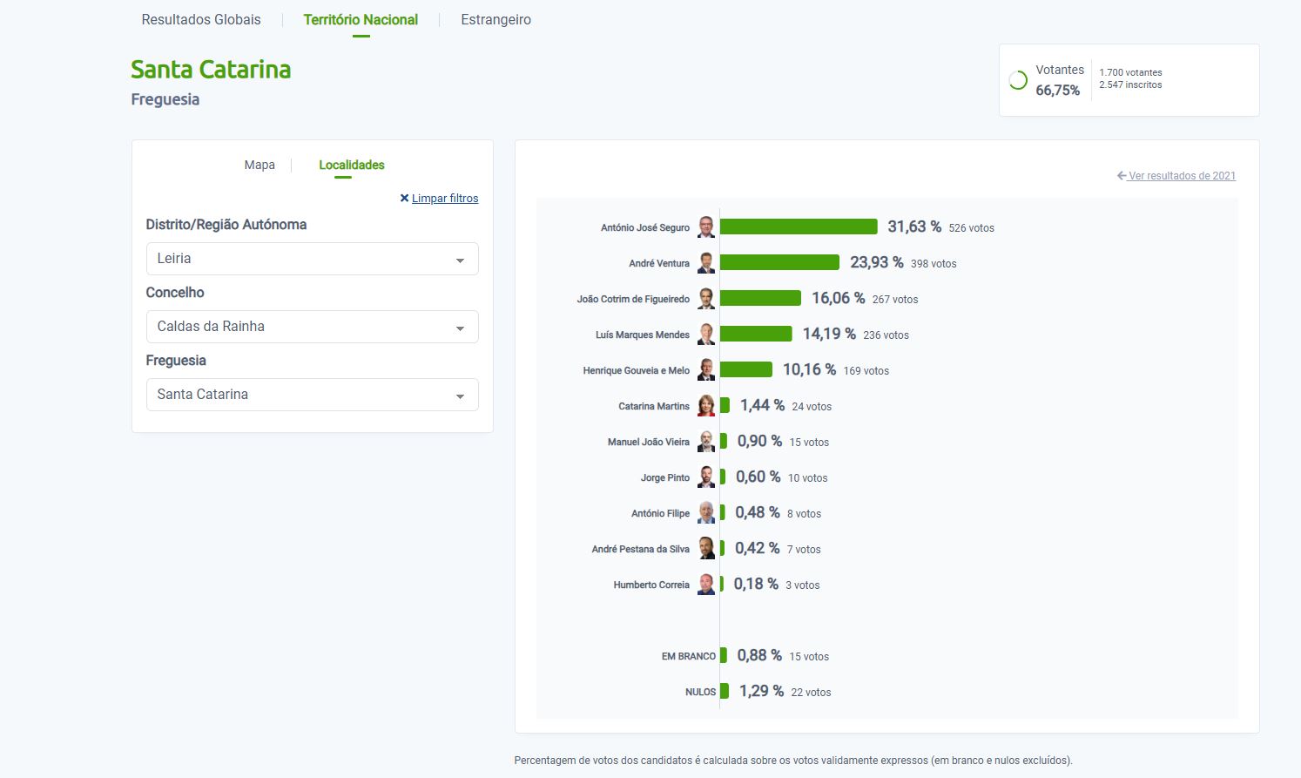Click Catarina Martins' candidate photo
This screenshot has height=778, width=1301.
706,406
